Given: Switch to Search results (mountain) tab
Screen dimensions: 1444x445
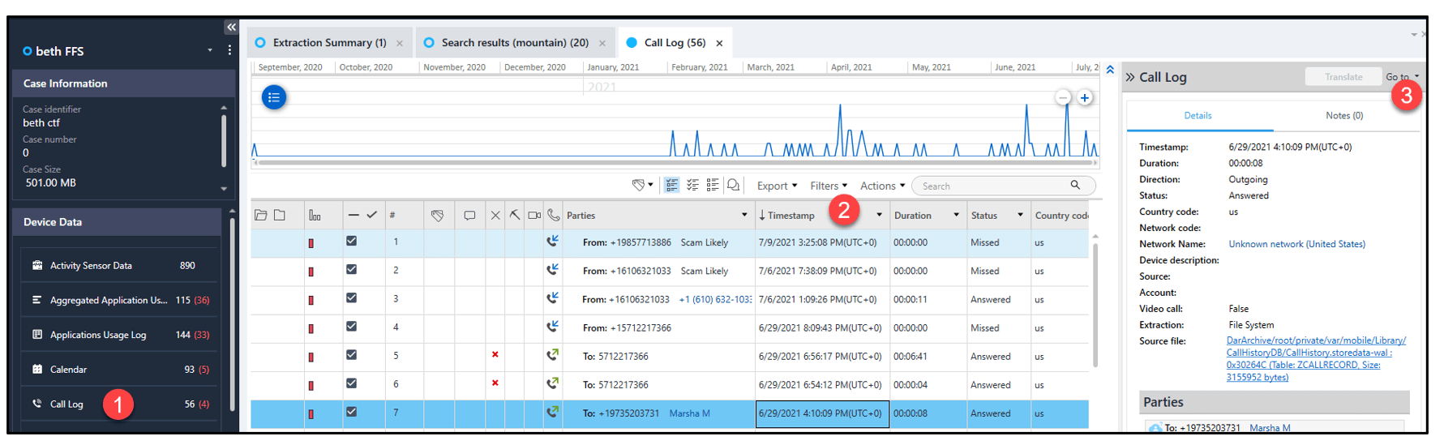Looking at the screenshot, I should coord(515,43).
